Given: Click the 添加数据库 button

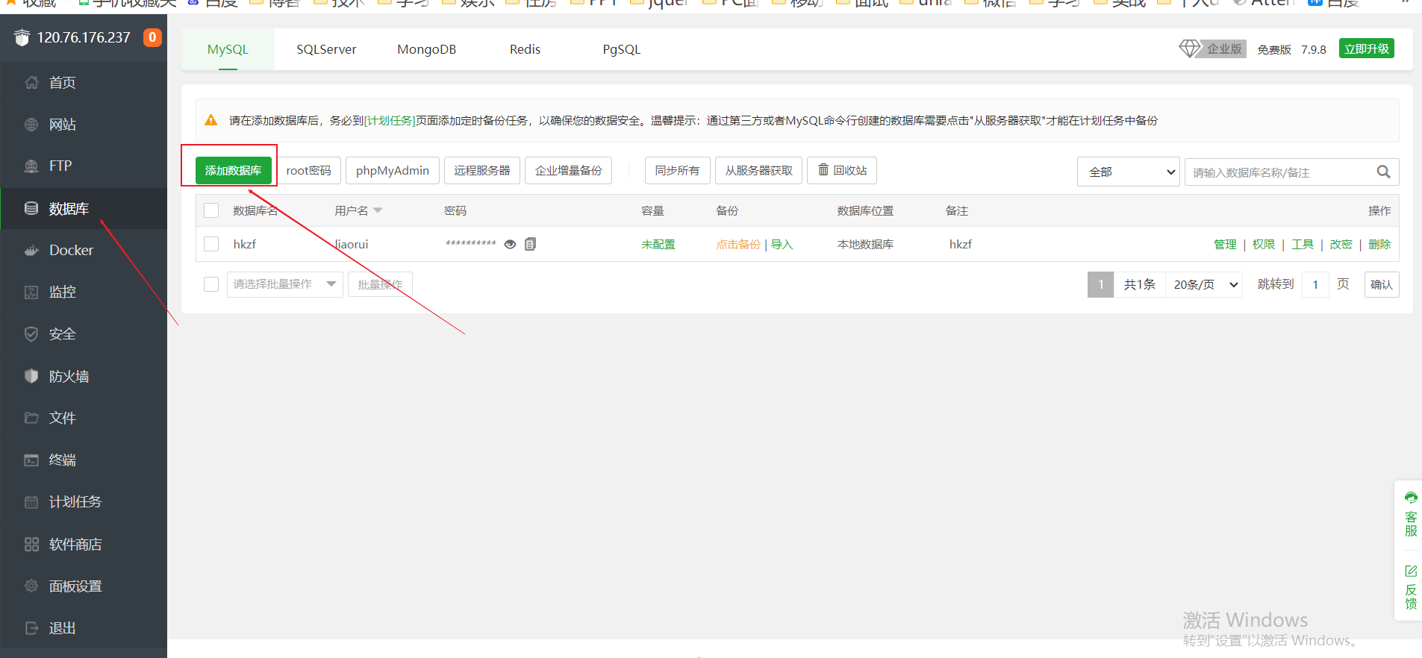Looking at the screenshot, I should click(233, 171).
